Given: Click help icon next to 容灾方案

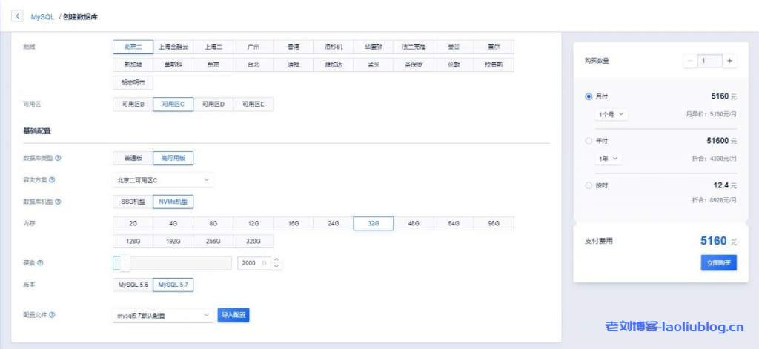Looking at the screenshot, I should [x=52, y=179].
